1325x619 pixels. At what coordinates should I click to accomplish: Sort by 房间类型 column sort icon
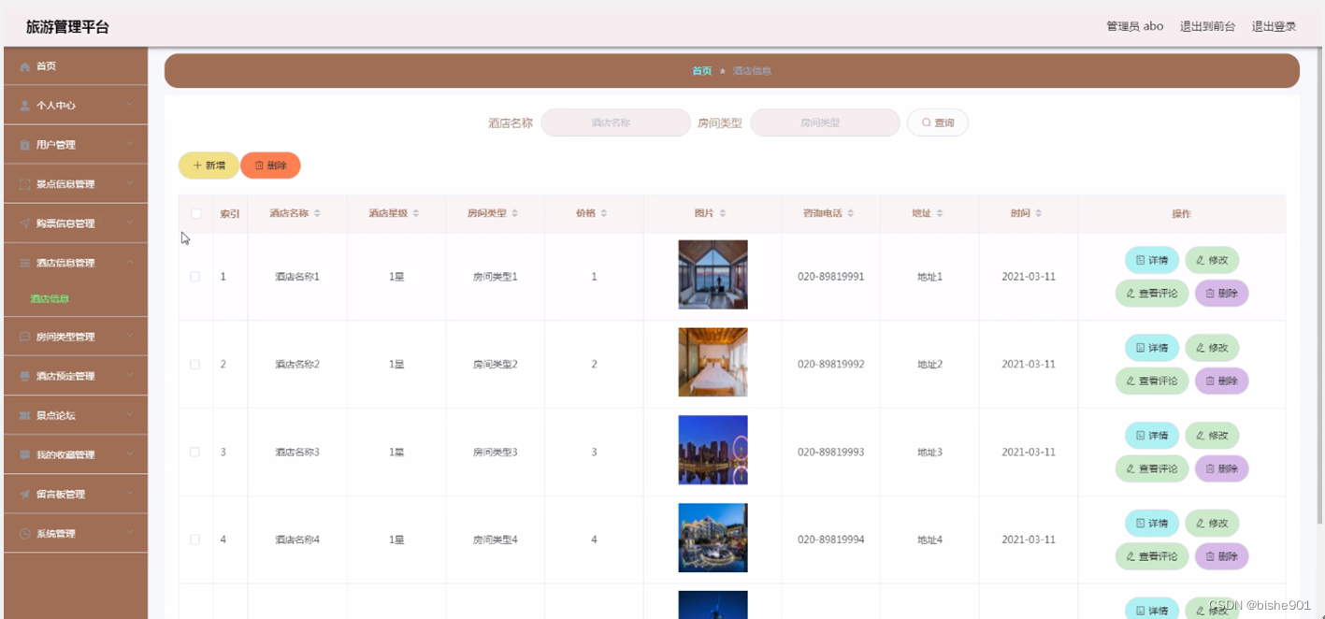[515, 213]
